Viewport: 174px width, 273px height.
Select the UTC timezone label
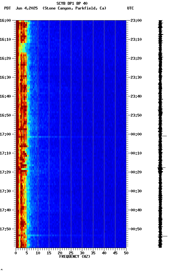[130, 8]
